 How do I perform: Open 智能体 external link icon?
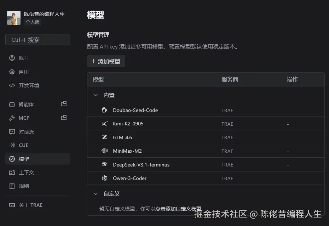64,104
